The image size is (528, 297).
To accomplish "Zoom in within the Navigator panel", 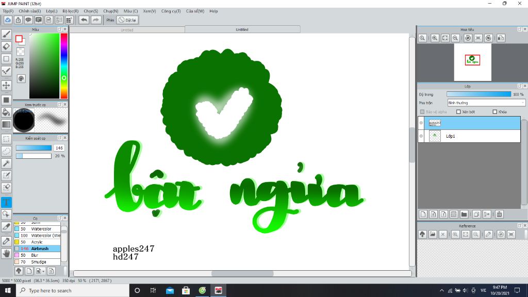I will click(x=435, y=38).
